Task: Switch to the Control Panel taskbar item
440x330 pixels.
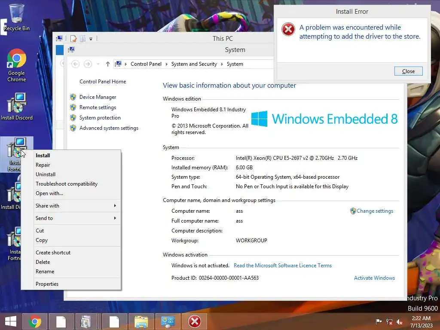Action: 168,321
